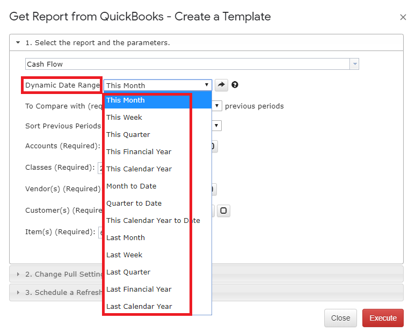
Task: Click the help question mark icon
Action: click(235, 85)
